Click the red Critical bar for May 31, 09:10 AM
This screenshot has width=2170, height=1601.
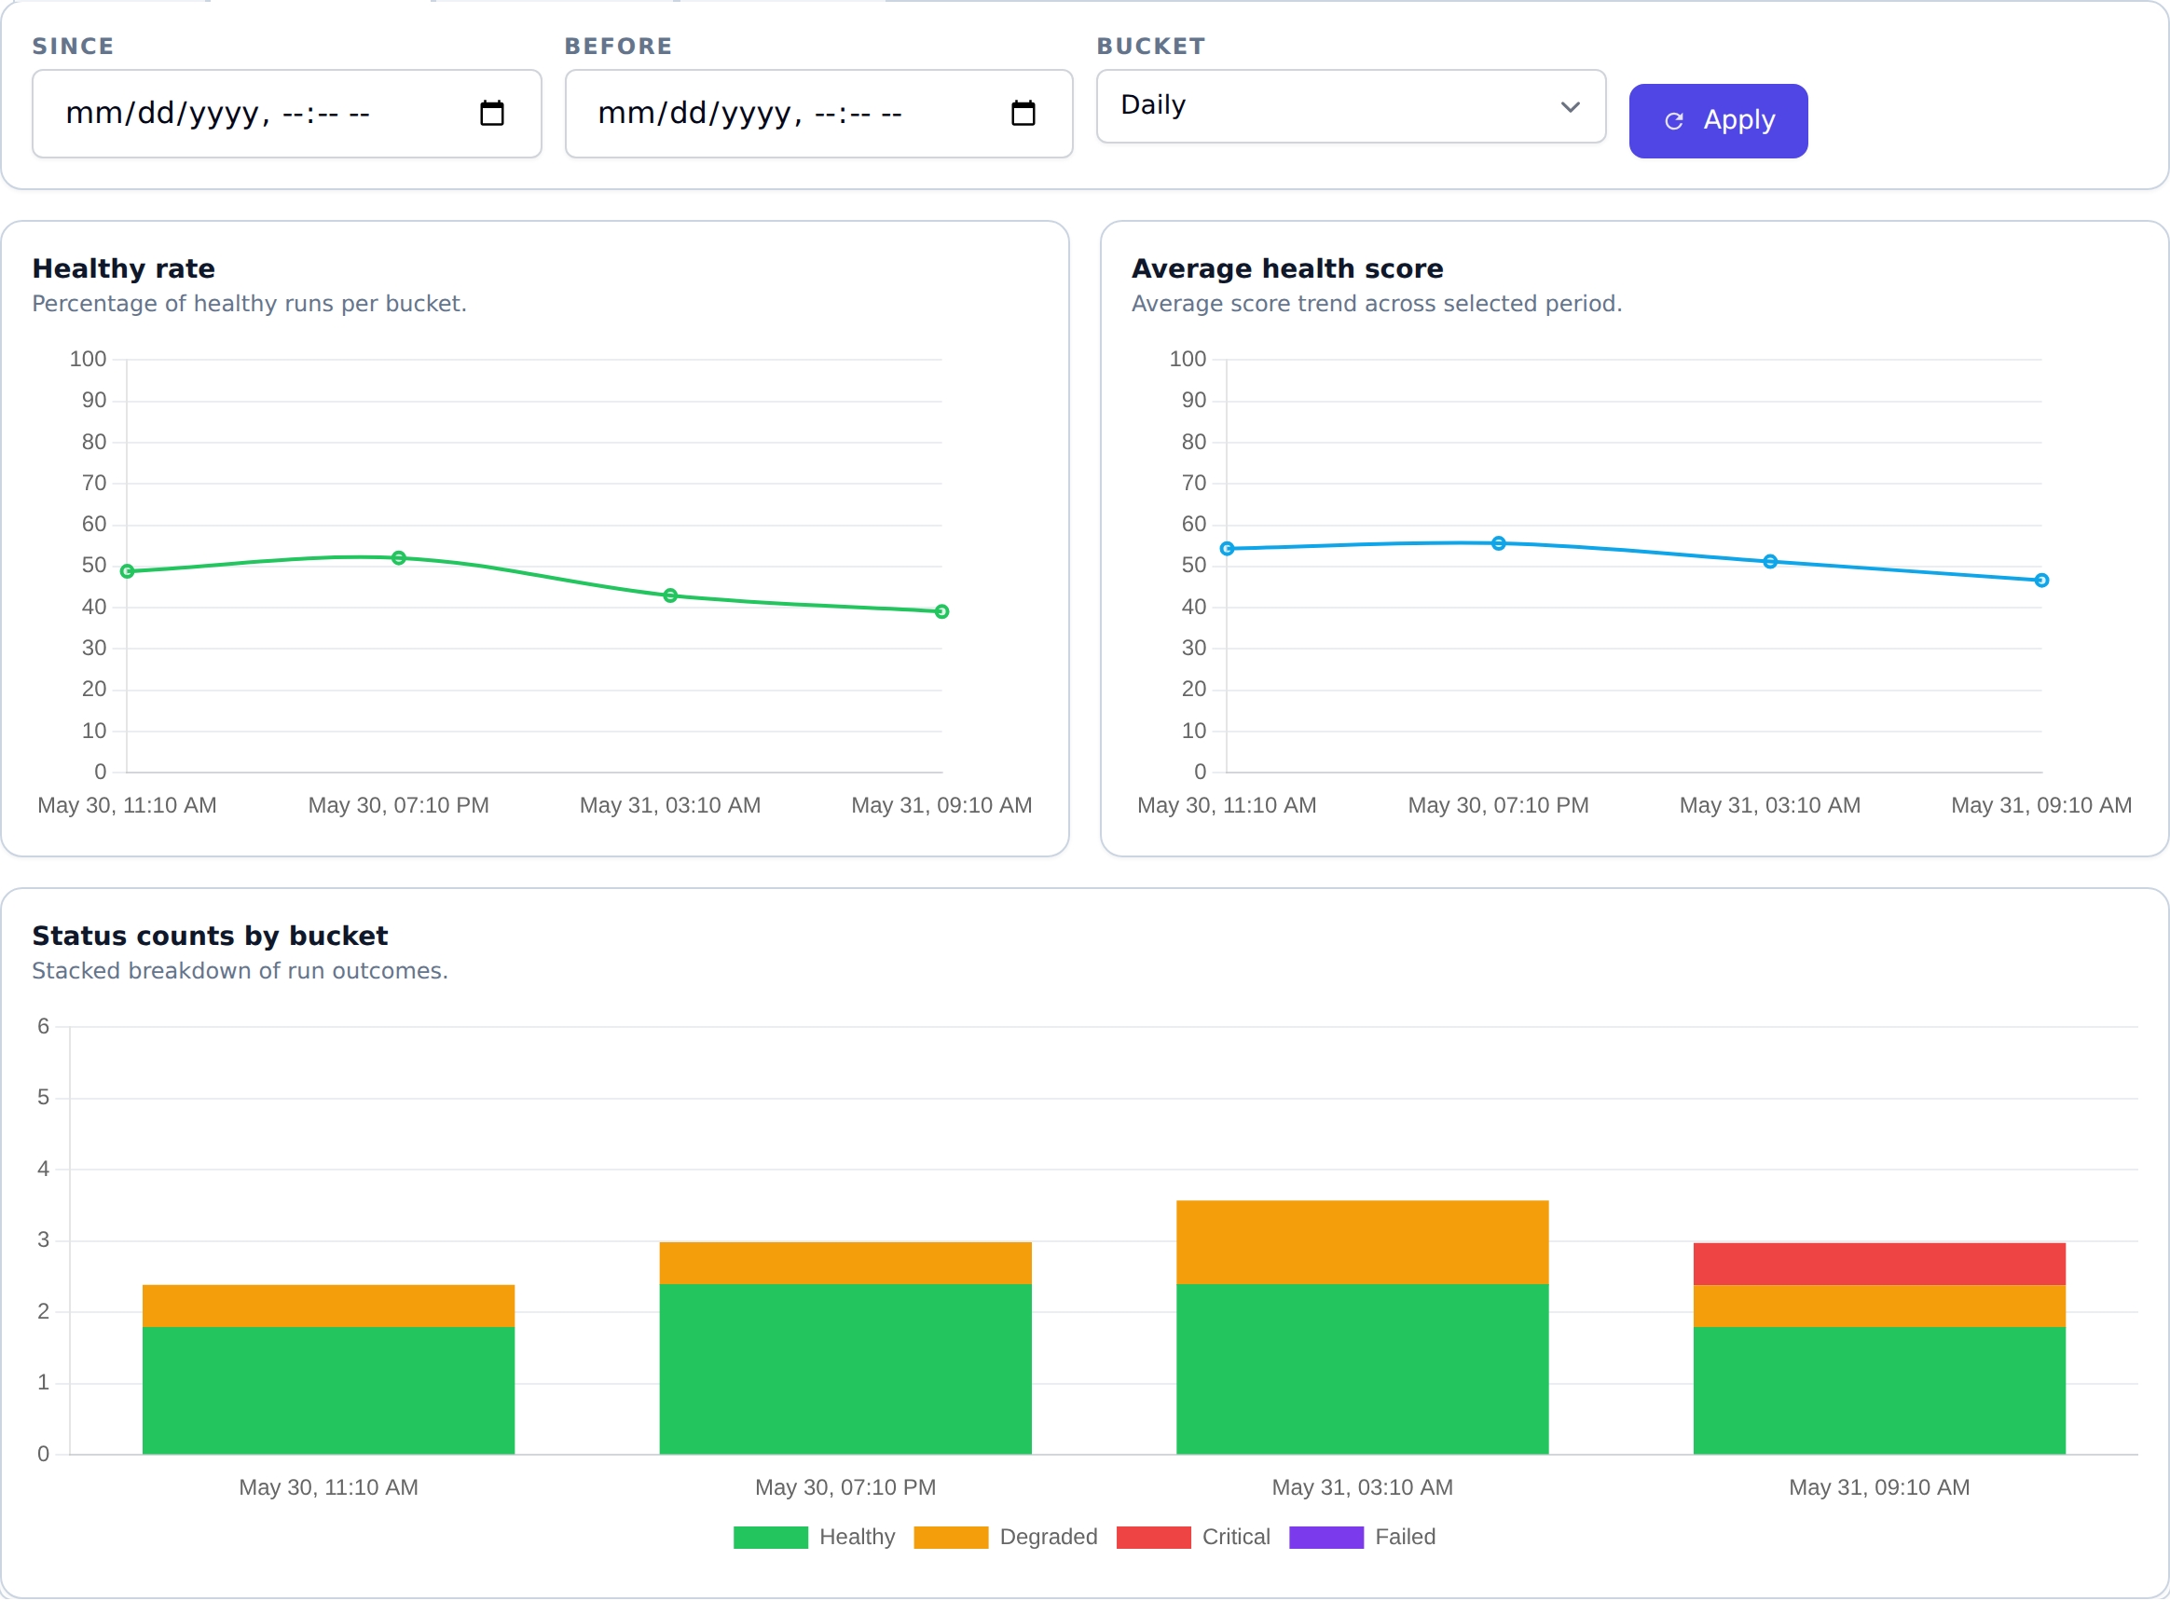click(x=1879, y=1265)
